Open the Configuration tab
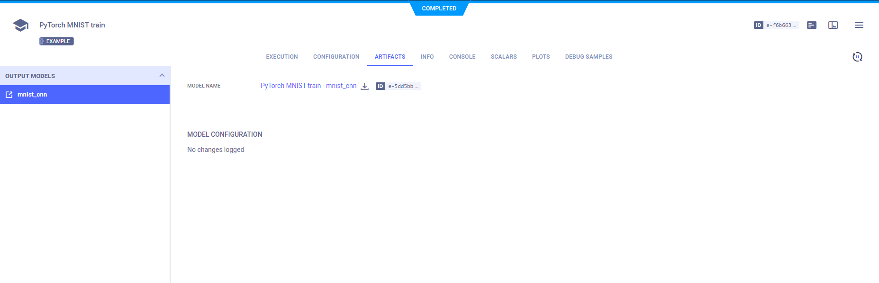Viewport: 879px width, 283px height. tap(336, 57)
